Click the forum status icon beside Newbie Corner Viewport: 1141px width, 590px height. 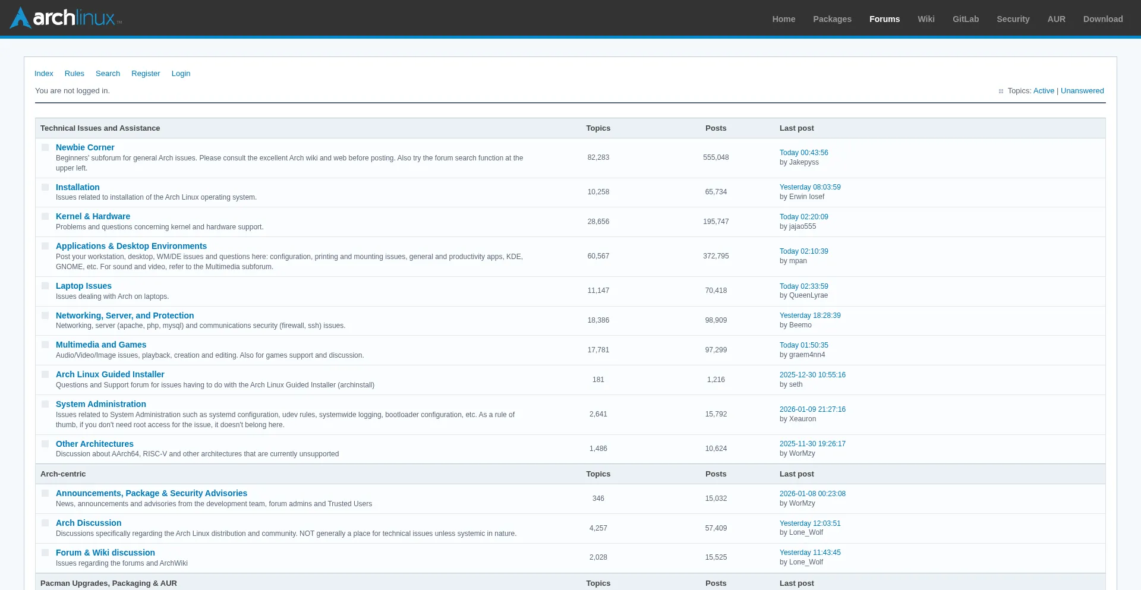coord(45,147)
